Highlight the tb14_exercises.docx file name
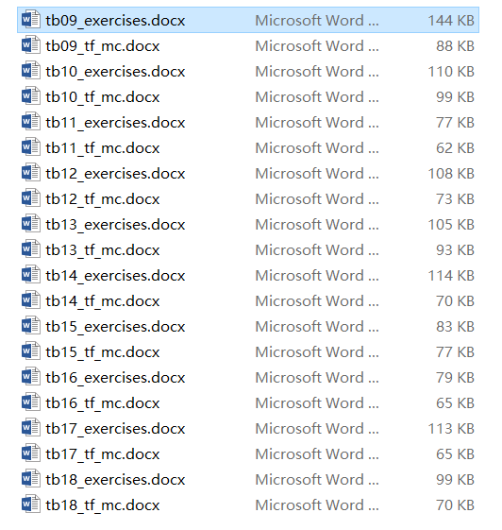Viewport: 502px width, 530px height. point(115,276)
